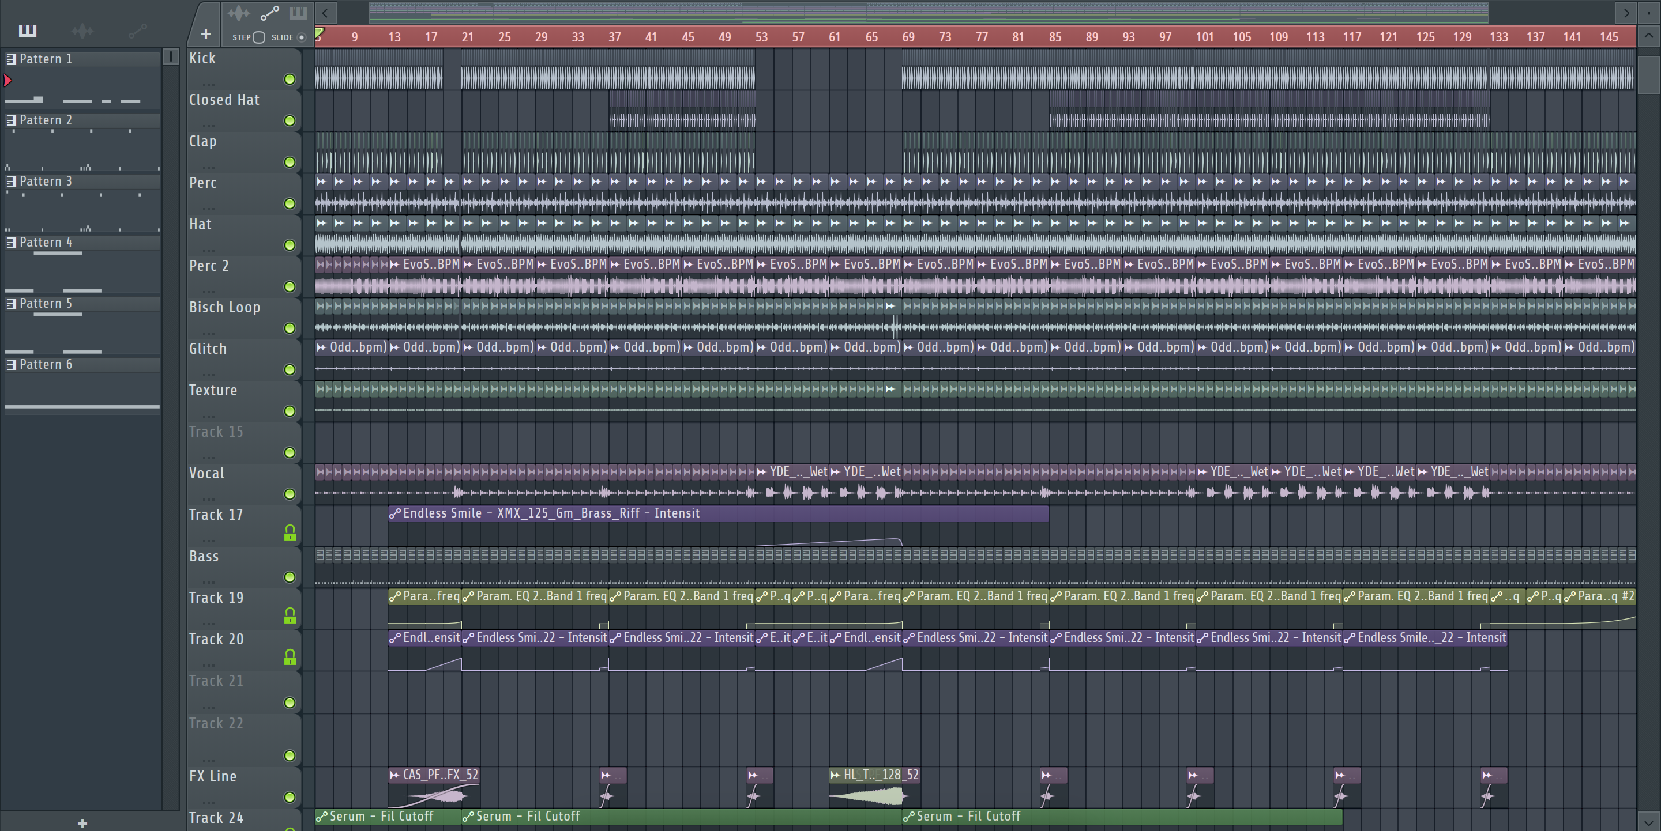Viewport: 1661px width, 831px height.
Task: Click the playlist overview minimap scrollbar
Action: pyautogui.click(x=929, y=12)
